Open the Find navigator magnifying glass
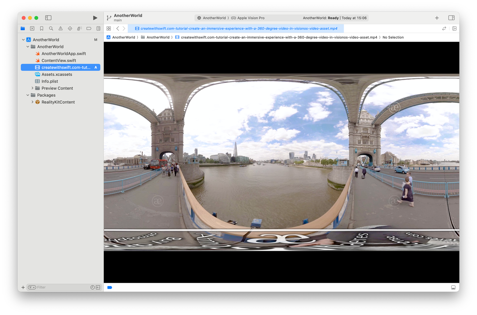This screenshot has height=315, width=477. [x=51, y=28]
